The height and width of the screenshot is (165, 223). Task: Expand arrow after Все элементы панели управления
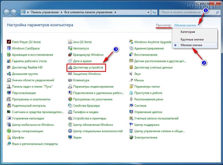pos(115,12)
